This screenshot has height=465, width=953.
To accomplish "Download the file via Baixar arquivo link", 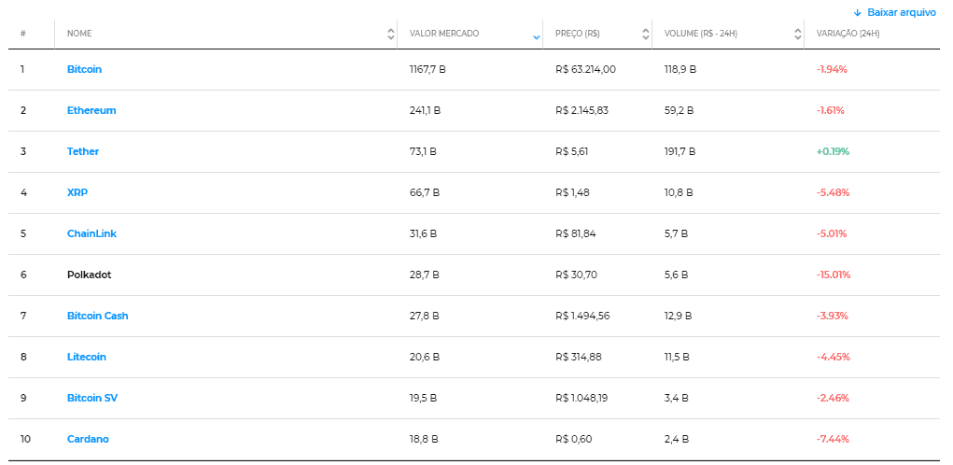I will coord(902,13).
